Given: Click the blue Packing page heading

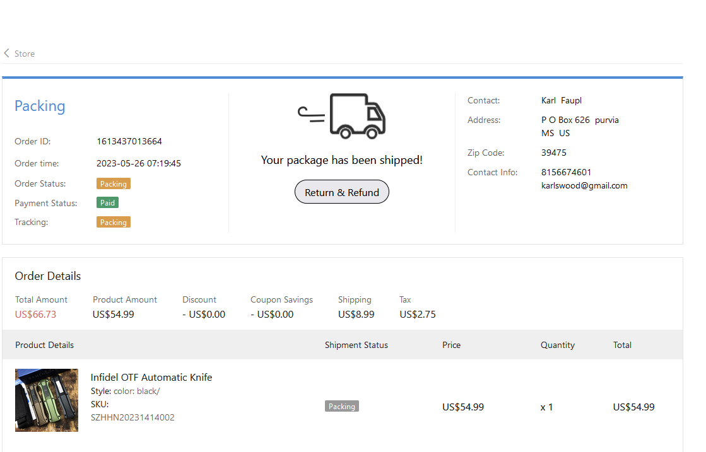Looking at the screenshot, I should point(40,106).
